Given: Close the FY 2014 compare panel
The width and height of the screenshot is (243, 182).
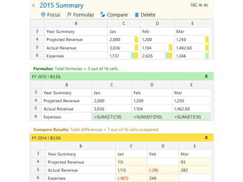Looking at the screenshot, I should coord(206,137).
